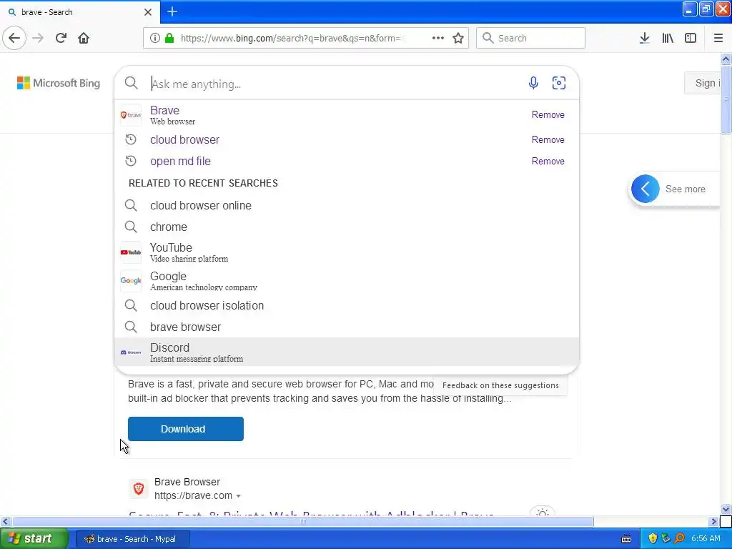Click the security shield tray icon
Screen dimensions: 732x549
coord(653,539)
